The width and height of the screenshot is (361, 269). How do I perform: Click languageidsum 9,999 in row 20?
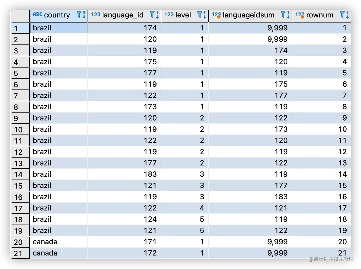pos(250,242)
